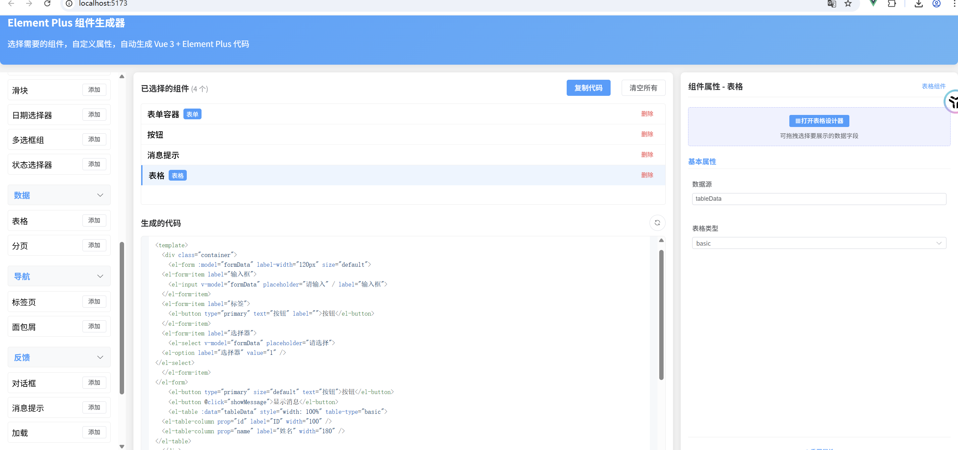958x450 pixels.
Task: Open browser downloads icon
Action: click(918, 4)
